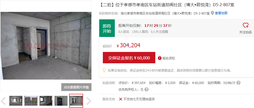The image size is (254, 108).
Task: Click the help icon beside 优先购买权人
Action: click(x=146, y=89)
